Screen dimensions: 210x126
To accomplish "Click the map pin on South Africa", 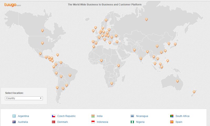I will [112, 83].
